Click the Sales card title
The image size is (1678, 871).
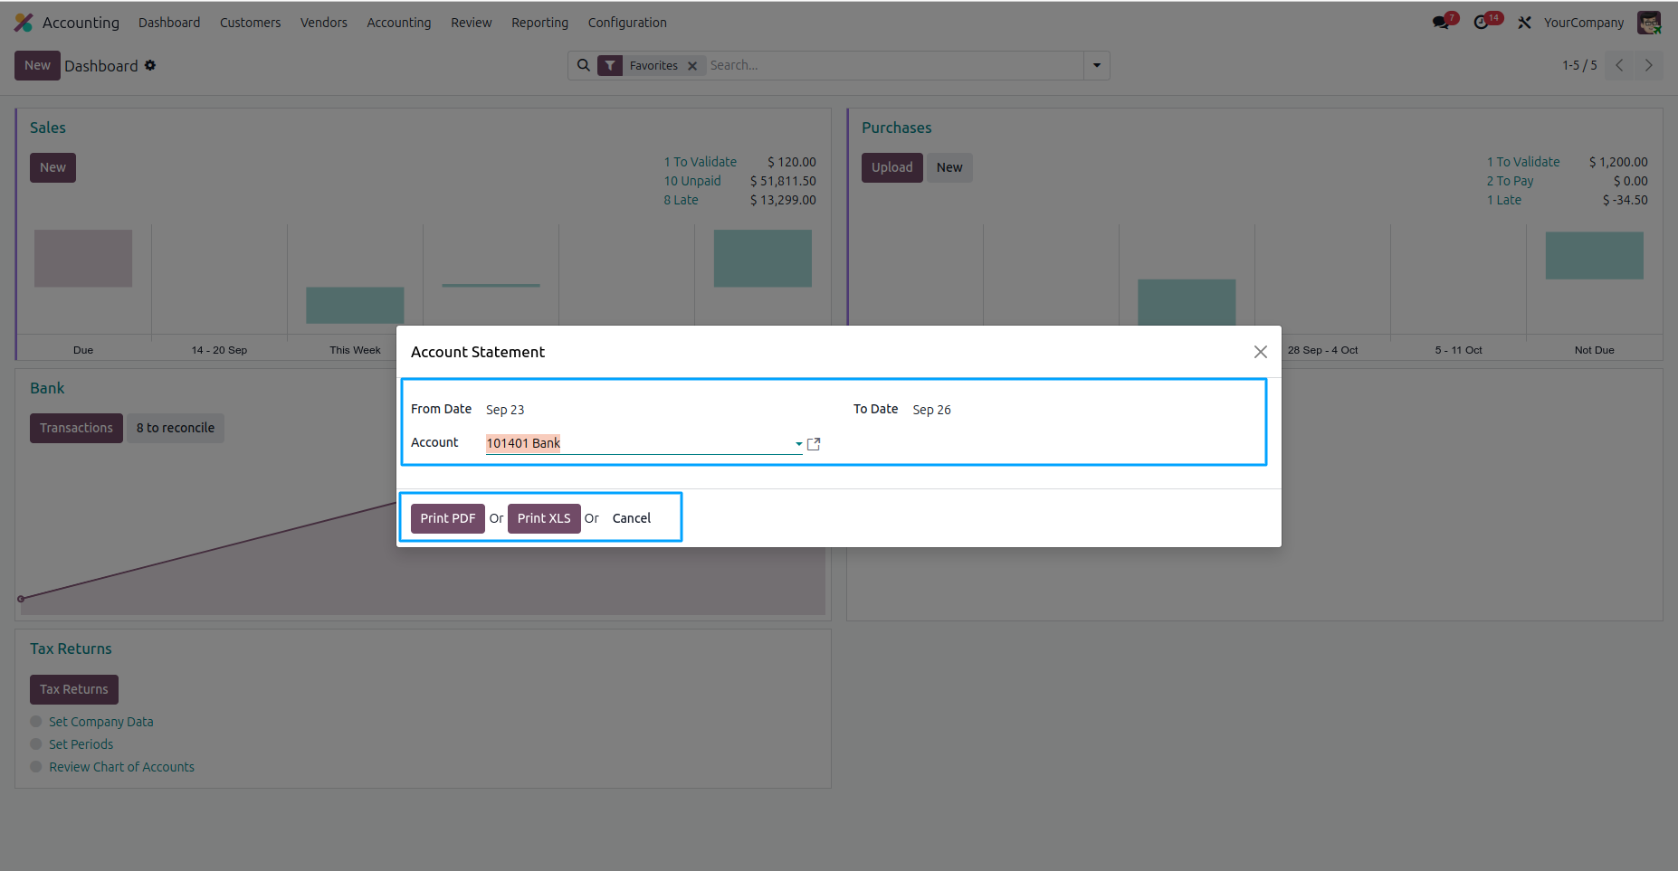(x=48, y=128)
